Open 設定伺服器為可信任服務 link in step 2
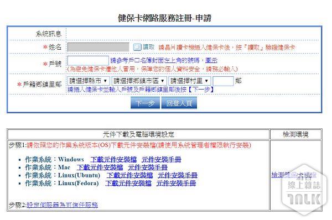332x220 pixels. pos(62,205)
